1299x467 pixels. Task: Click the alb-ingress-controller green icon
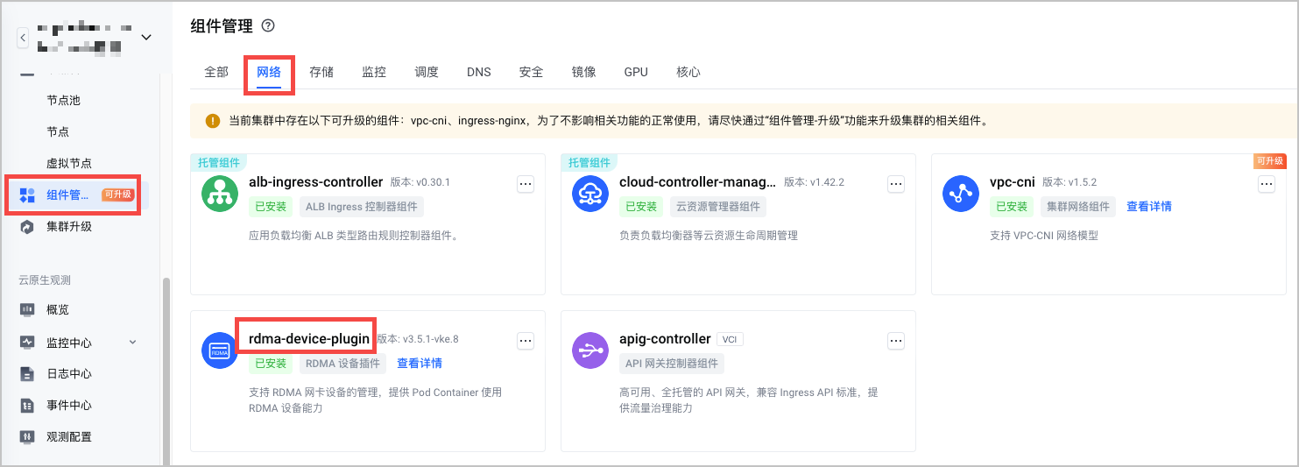[219, 194]
